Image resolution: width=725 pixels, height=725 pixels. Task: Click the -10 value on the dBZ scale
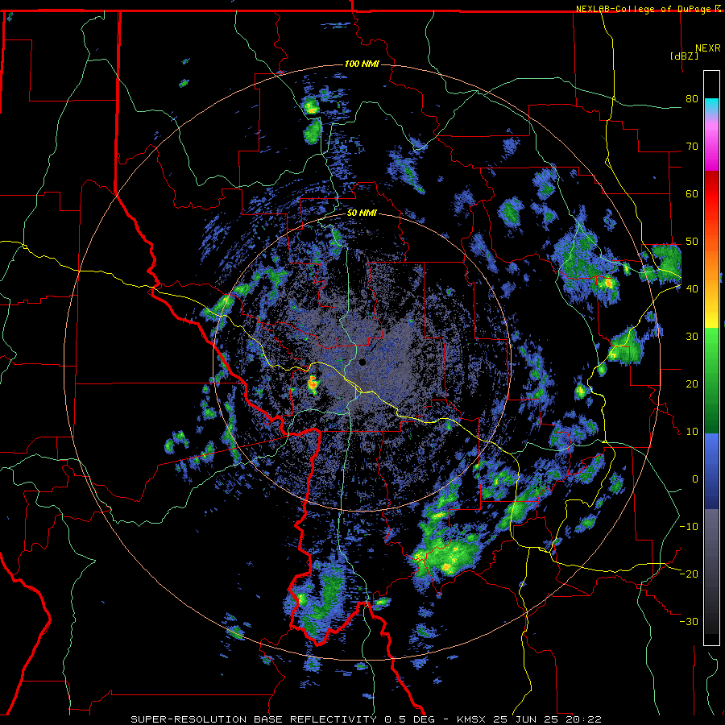[689, 527]
